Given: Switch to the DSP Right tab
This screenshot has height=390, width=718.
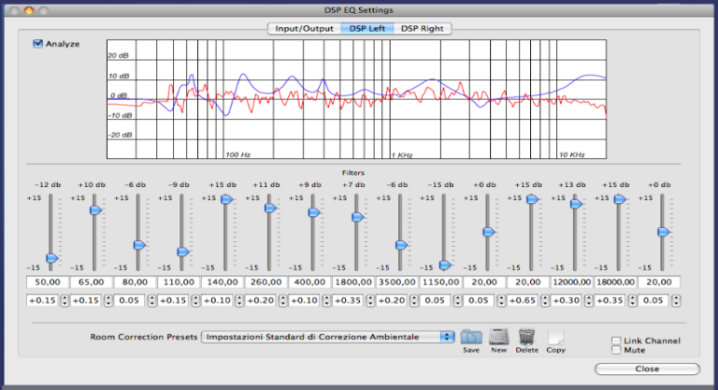Looking at the screenshot, I should click(423, 28).
